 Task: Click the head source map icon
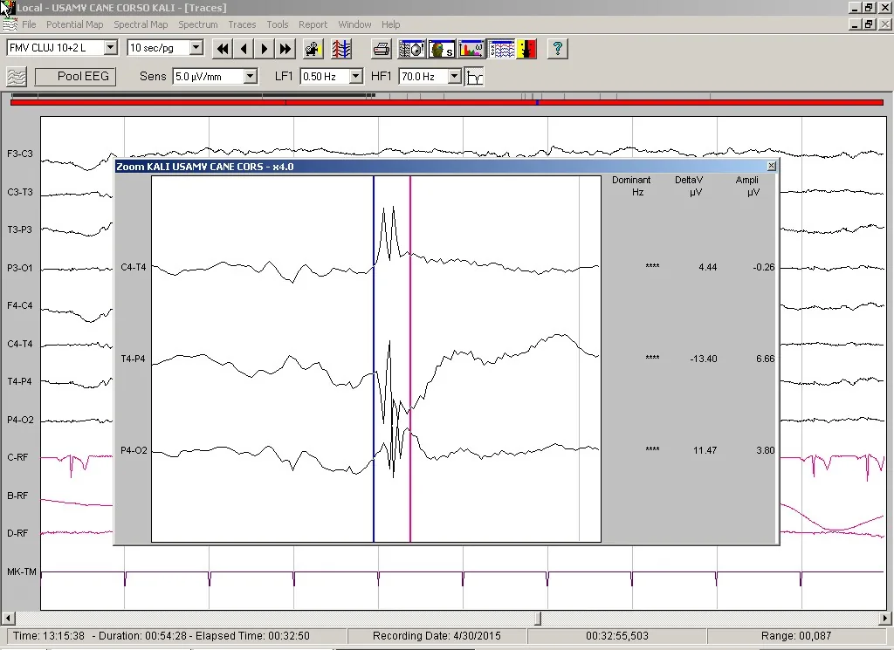tap(441, 49)
